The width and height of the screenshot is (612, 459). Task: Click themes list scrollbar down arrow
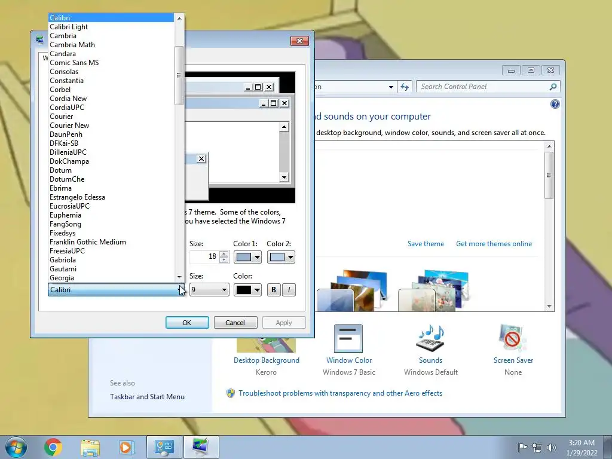549,307
